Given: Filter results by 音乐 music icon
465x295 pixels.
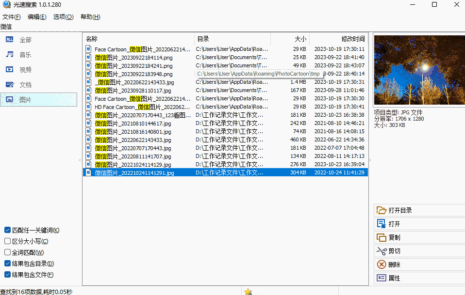Looking at the screenshot, I should tap(10, 54).
